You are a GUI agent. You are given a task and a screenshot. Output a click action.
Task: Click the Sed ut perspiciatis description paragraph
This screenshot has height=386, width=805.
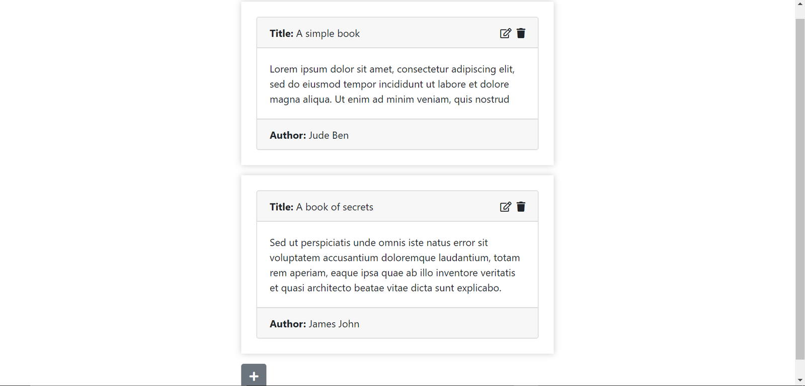point(394,265)
